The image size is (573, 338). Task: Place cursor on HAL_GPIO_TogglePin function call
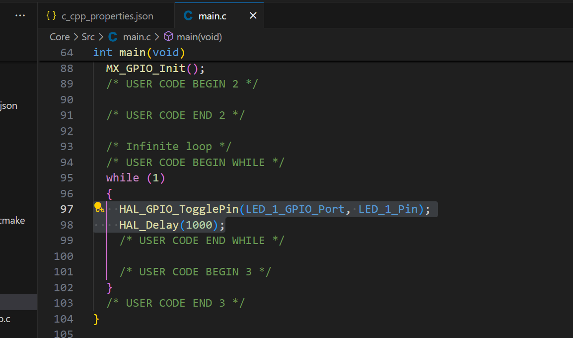click(x=179, y=209)
